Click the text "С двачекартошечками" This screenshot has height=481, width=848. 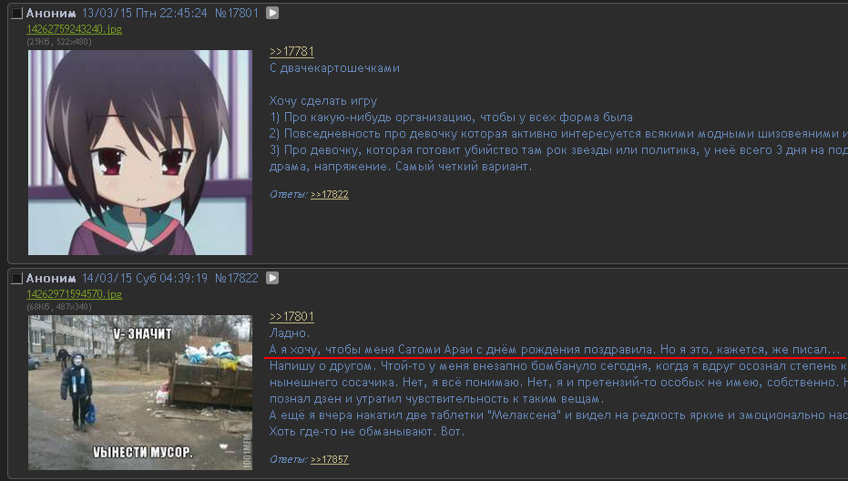[x=335, y=68]
